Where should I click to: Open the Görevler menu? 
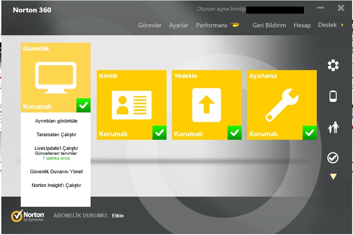150,25
